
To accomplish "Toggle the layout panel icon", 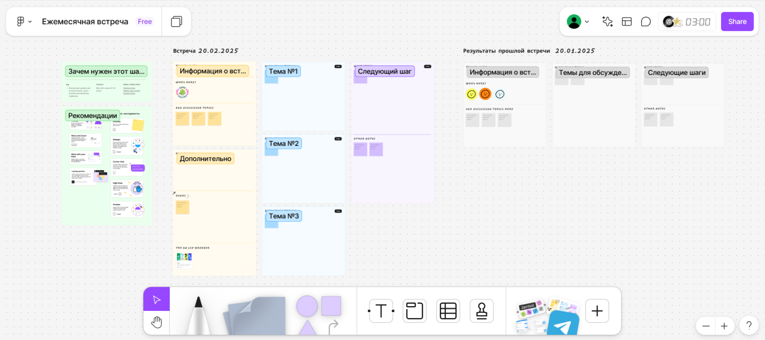I will 626,21.
